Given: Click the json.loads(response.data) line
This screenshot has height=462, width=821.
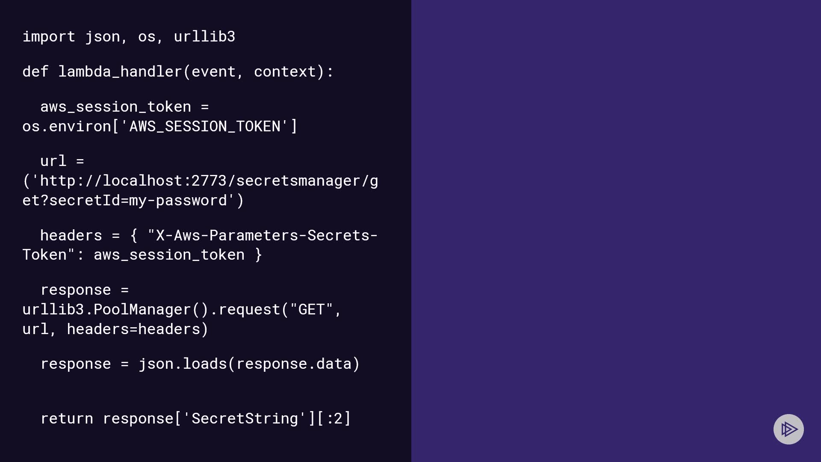Looking at the screenshot, I should (x=200, y=364).
